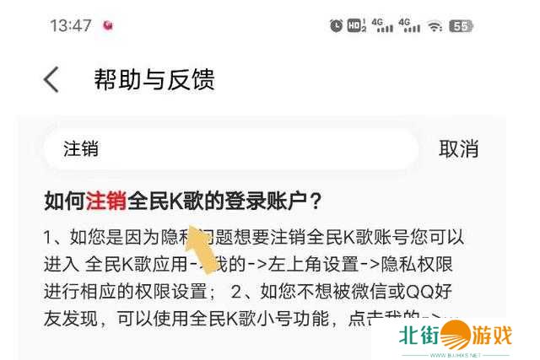Tap the battery level indicator

[462, 26]
